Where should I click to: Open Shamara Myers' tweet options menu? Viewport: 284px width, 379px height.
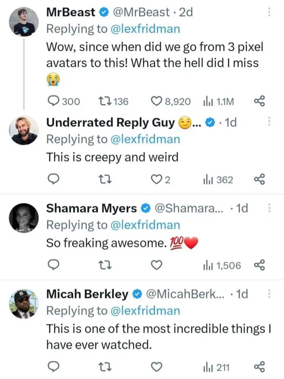tap(269, 208)
